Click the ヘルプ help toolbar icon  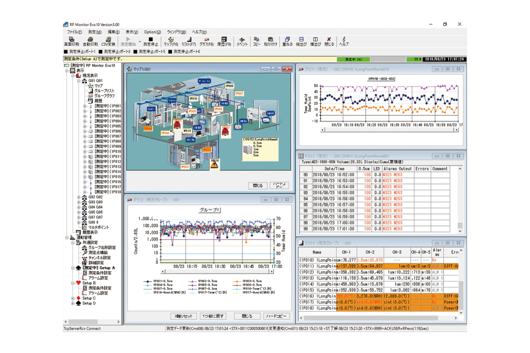coord(344,41)
